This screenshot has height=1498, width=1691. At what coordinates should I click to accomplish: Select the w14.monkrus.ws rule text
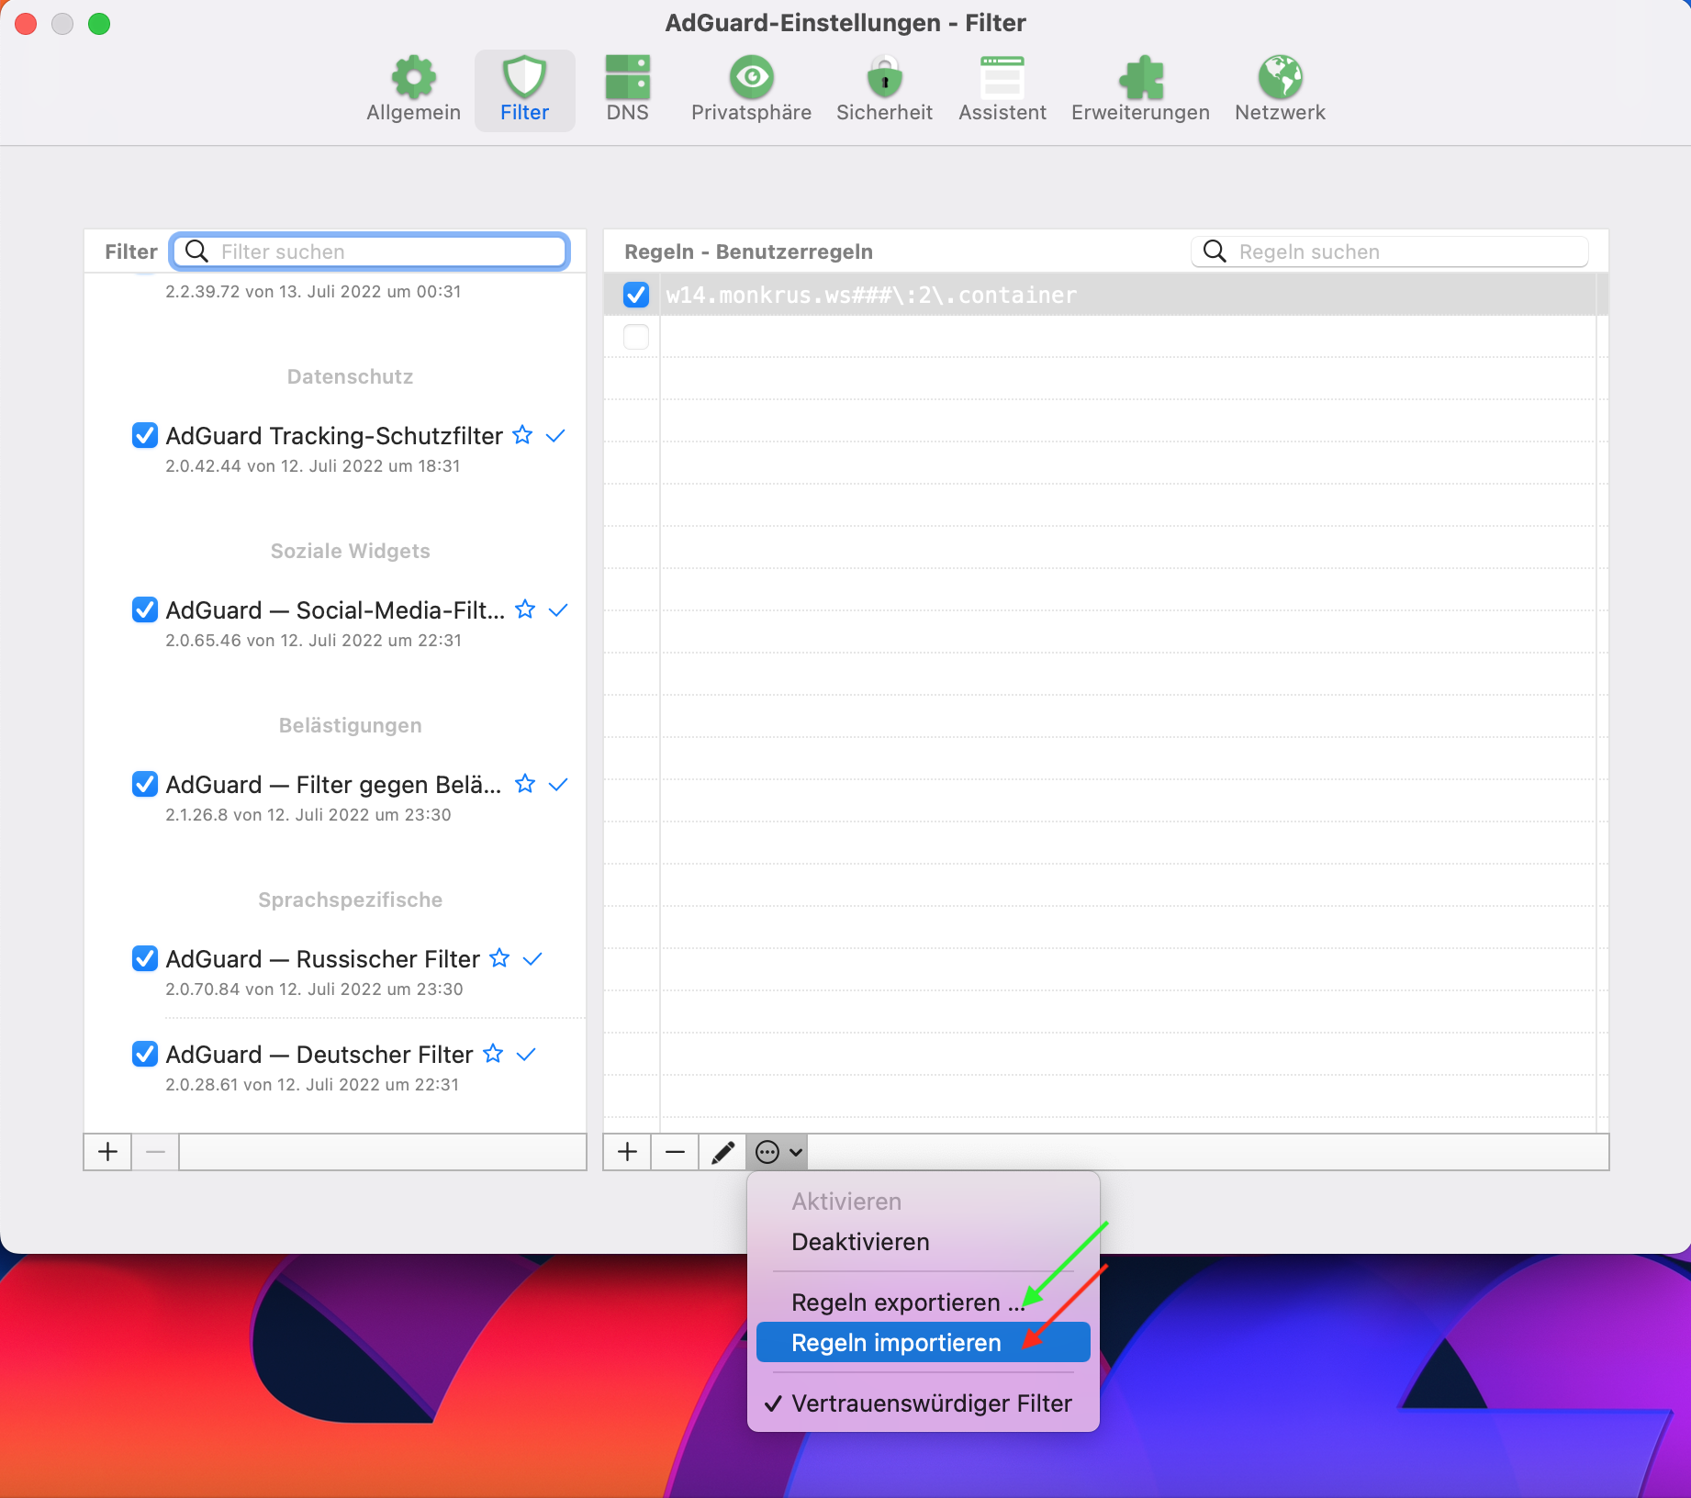point(871,296)
